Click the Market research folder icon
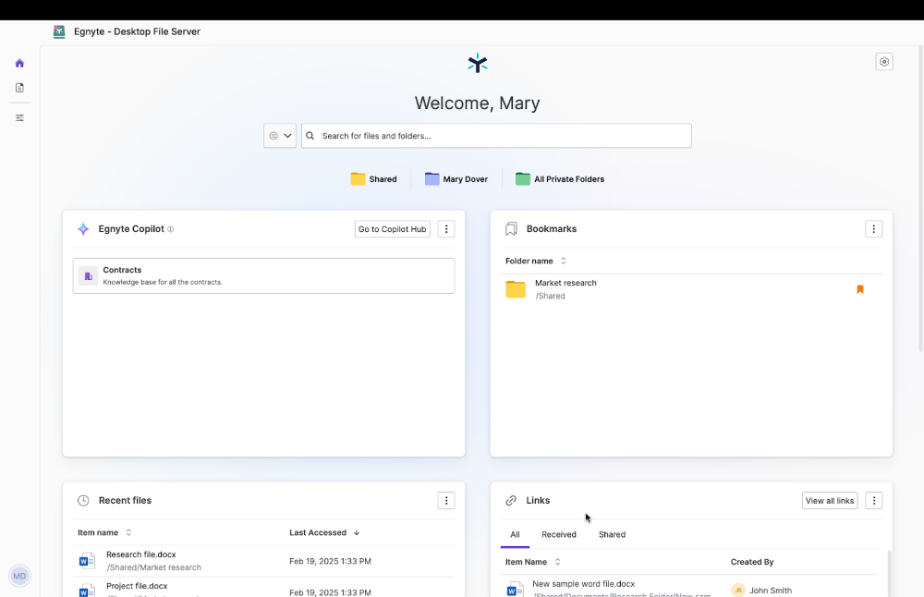This screenshot has height=597, width=924. [516, 289]
